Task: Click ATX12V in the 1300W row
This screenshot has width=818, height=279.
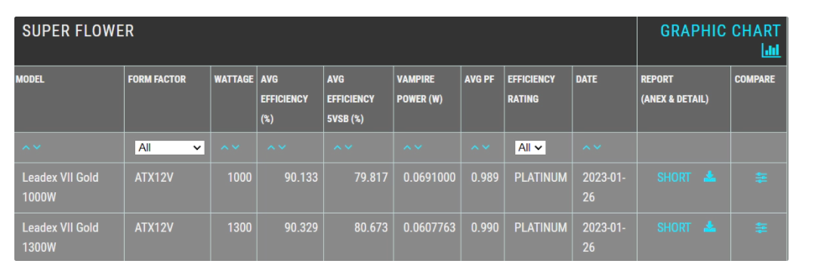Action: click(154, 228)
